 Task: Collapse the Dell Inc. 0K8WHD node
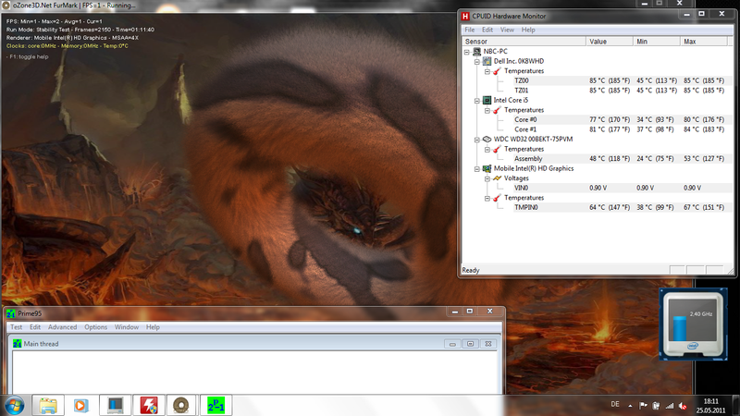477,61
